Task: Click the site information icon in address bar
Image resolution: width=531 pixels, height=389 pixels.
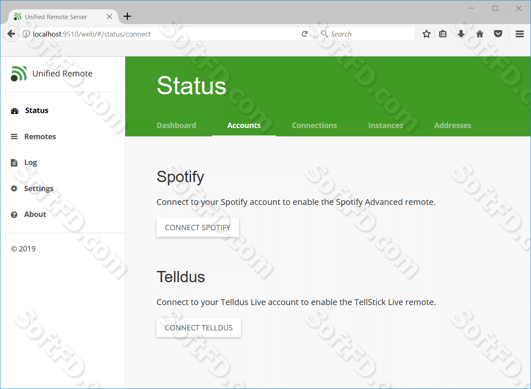Action: coord(26,34)
